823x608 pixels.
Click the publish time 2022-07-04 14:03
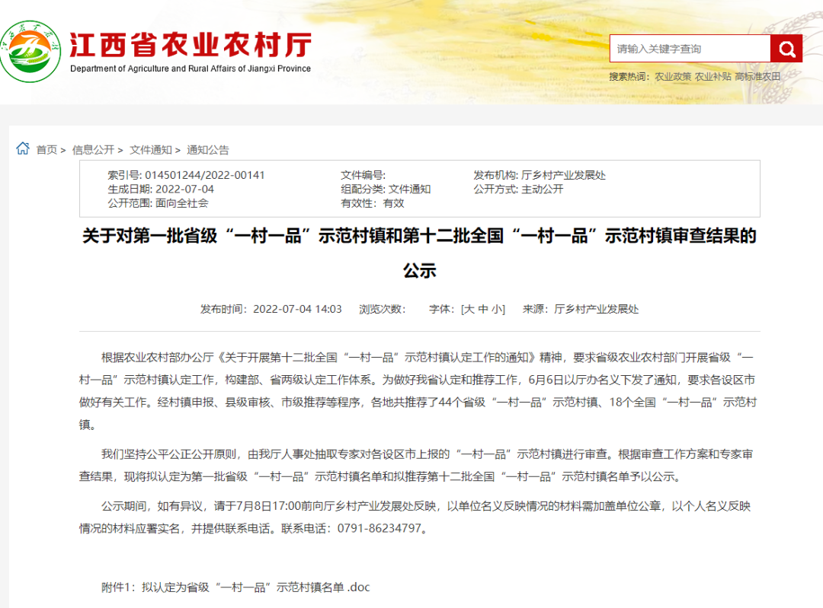pos(298,309)
